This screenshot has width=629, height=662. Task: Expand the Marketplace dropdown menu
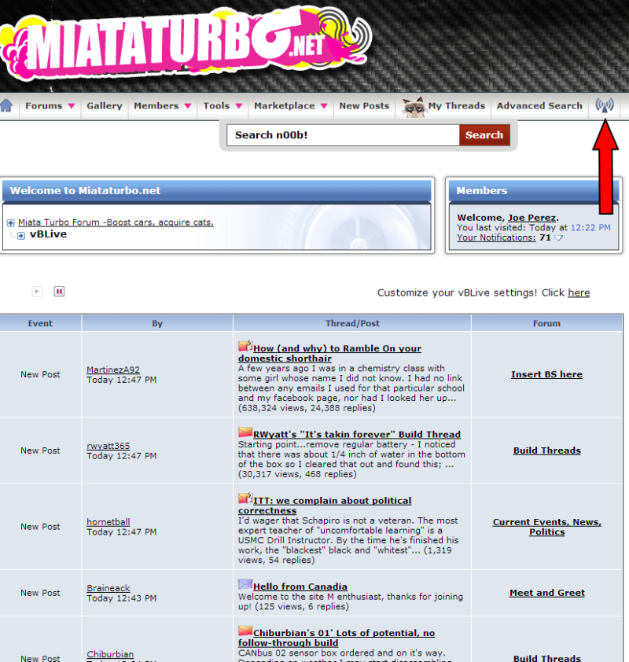pyautogui.click(x=290, y=105)
